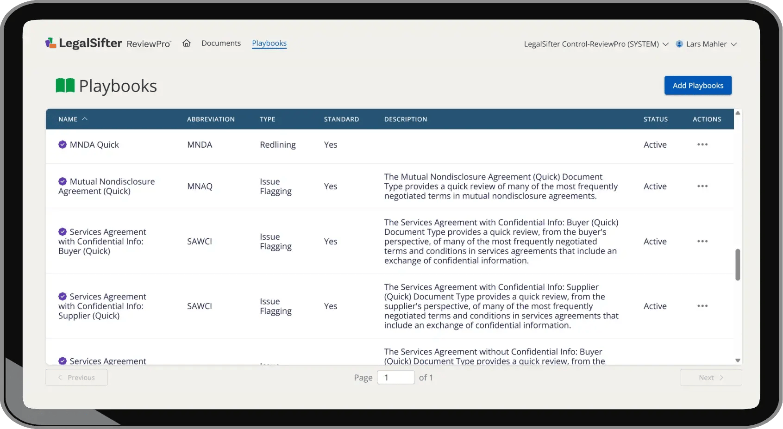The height and width of the screenshot is (429, 783).
Task: Open actions ellipsis for Services Agreement Buyer row
Action: (x=702, y=241)
